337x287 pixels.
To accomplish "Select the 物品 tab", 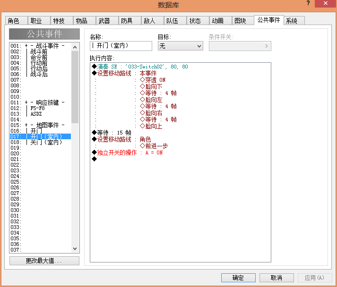I will pos(85,21).
